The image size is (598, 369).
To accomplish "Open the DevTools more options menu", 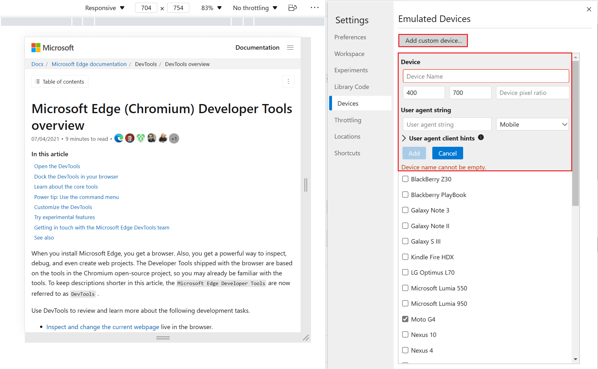I will click(314, 8).
